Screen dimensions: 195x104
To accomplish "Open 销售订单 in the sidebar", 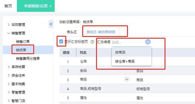I will tap(23, 41).
